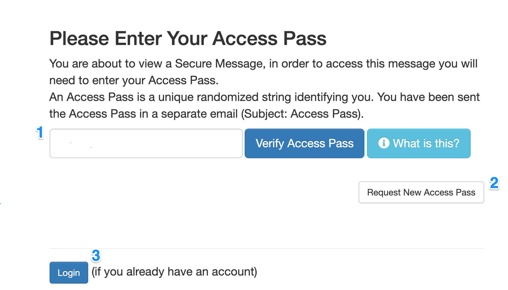Verify your access pass by clicking its button
This screenshot has height=290, width=508.
coord(304,143)
